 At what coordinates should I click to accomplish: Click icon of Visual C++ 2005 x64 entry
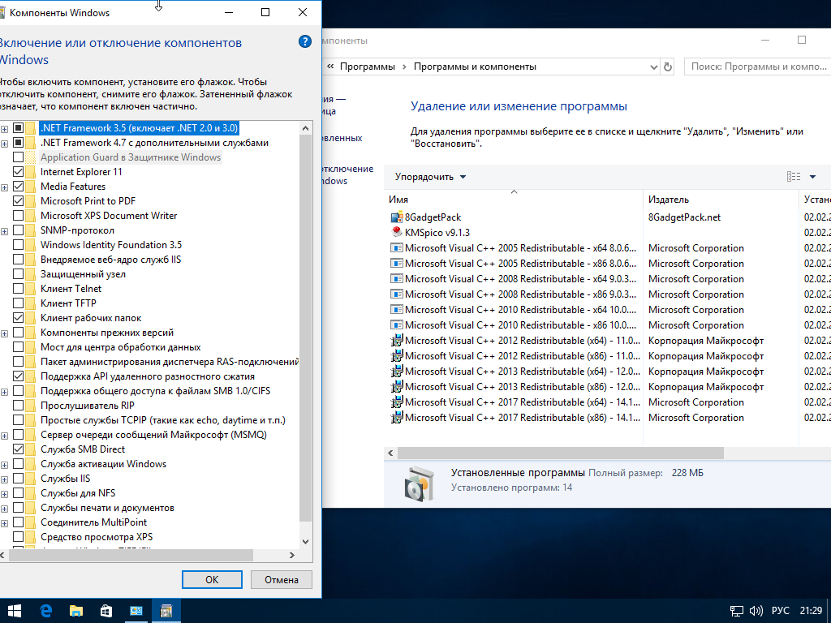pyautogui.click(x=396, y=248)
